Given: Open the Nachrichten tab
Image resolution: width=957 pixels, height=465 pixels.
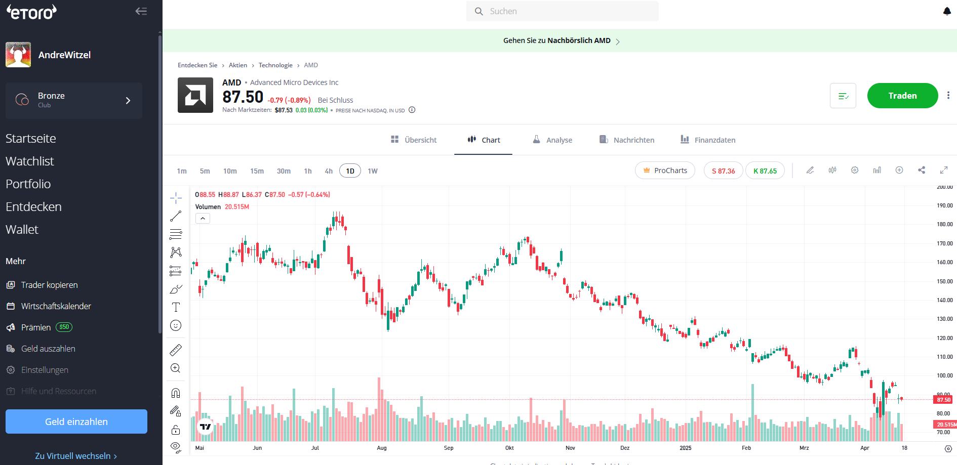Looking at the screenshot, I should pyautogui.click(x=627, y=140).
